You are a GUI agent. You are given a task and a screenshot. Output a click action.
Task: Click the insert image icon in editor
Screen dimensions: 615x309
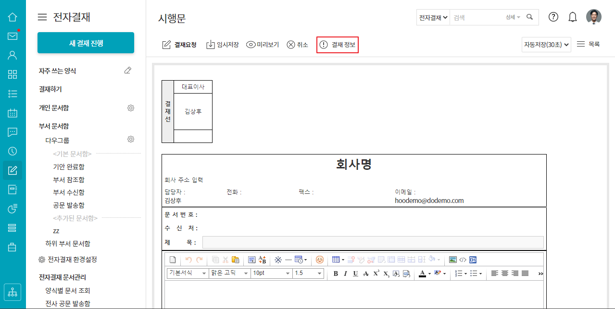pyautogui.click(x=452, y=260)
